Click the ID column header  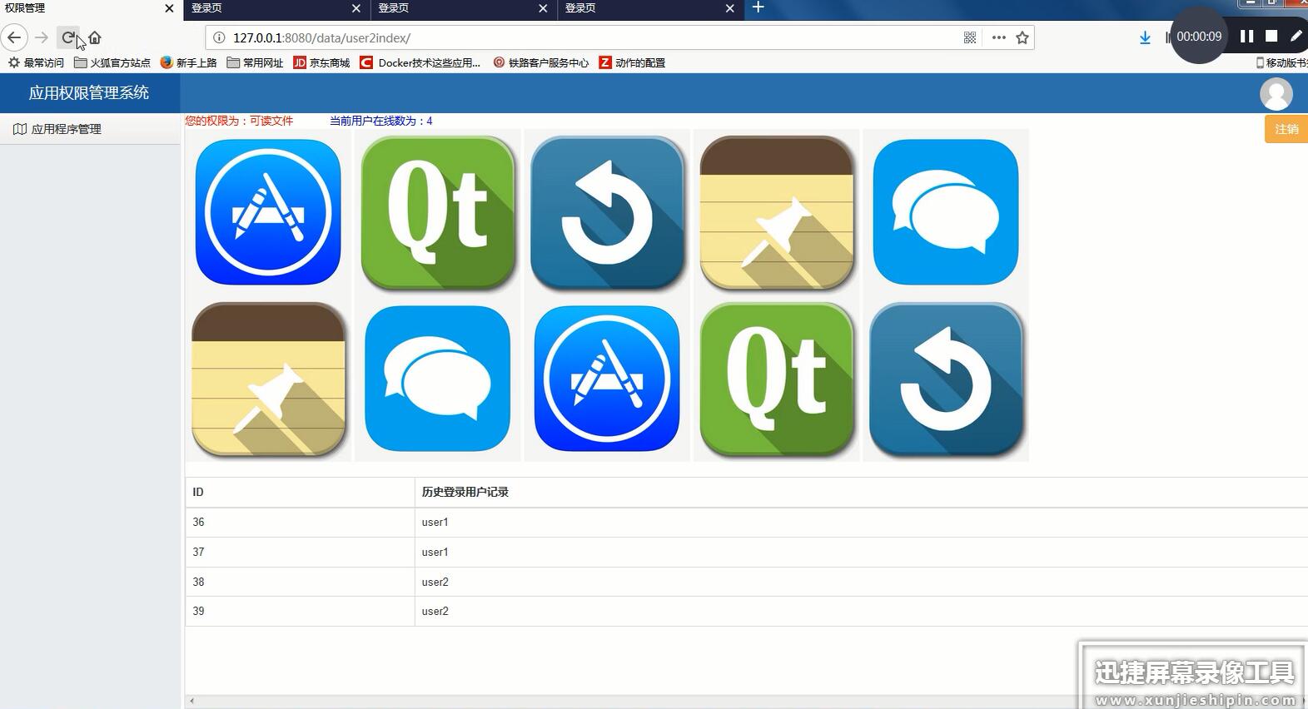coord(300,492)
